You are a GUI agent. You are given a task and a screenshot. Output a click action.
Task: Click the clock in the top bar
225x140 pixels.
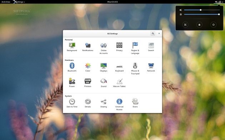(112, 2)
